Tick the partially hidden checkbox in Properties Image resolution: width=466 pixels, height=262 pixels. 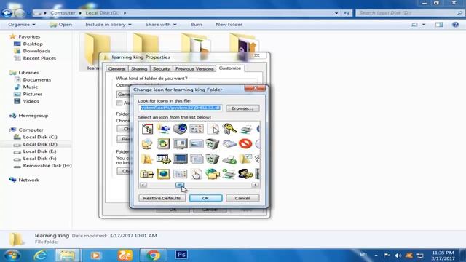point(119,103)
